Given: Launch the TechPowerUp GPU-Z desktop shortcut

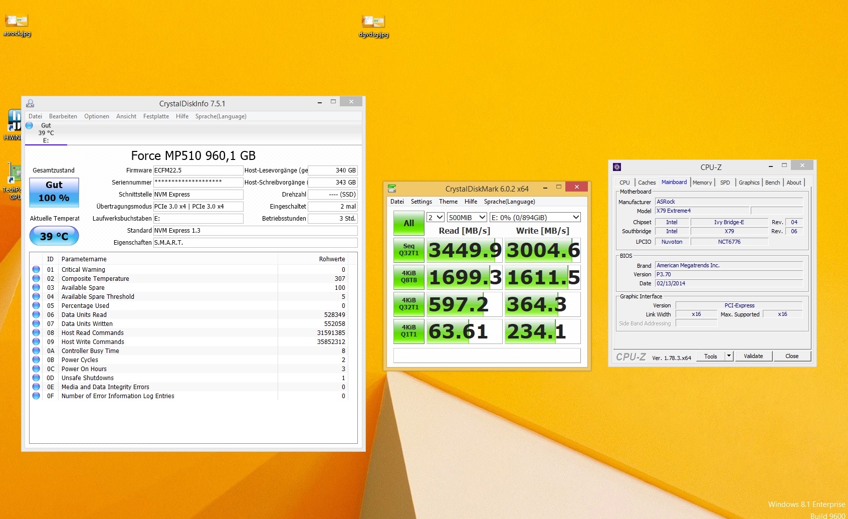Looking at the screenshot, I should tap(14, 182).
